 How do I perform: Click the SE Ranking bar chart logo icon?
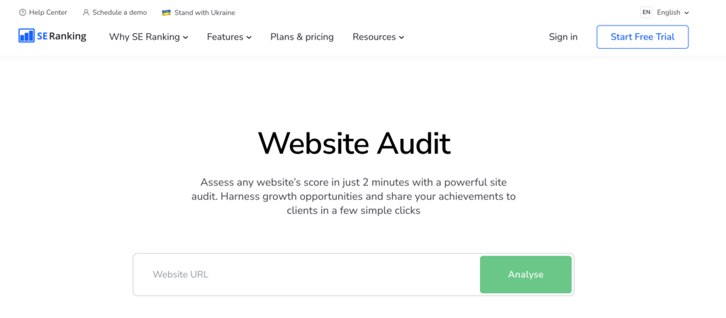coord(27,36)
